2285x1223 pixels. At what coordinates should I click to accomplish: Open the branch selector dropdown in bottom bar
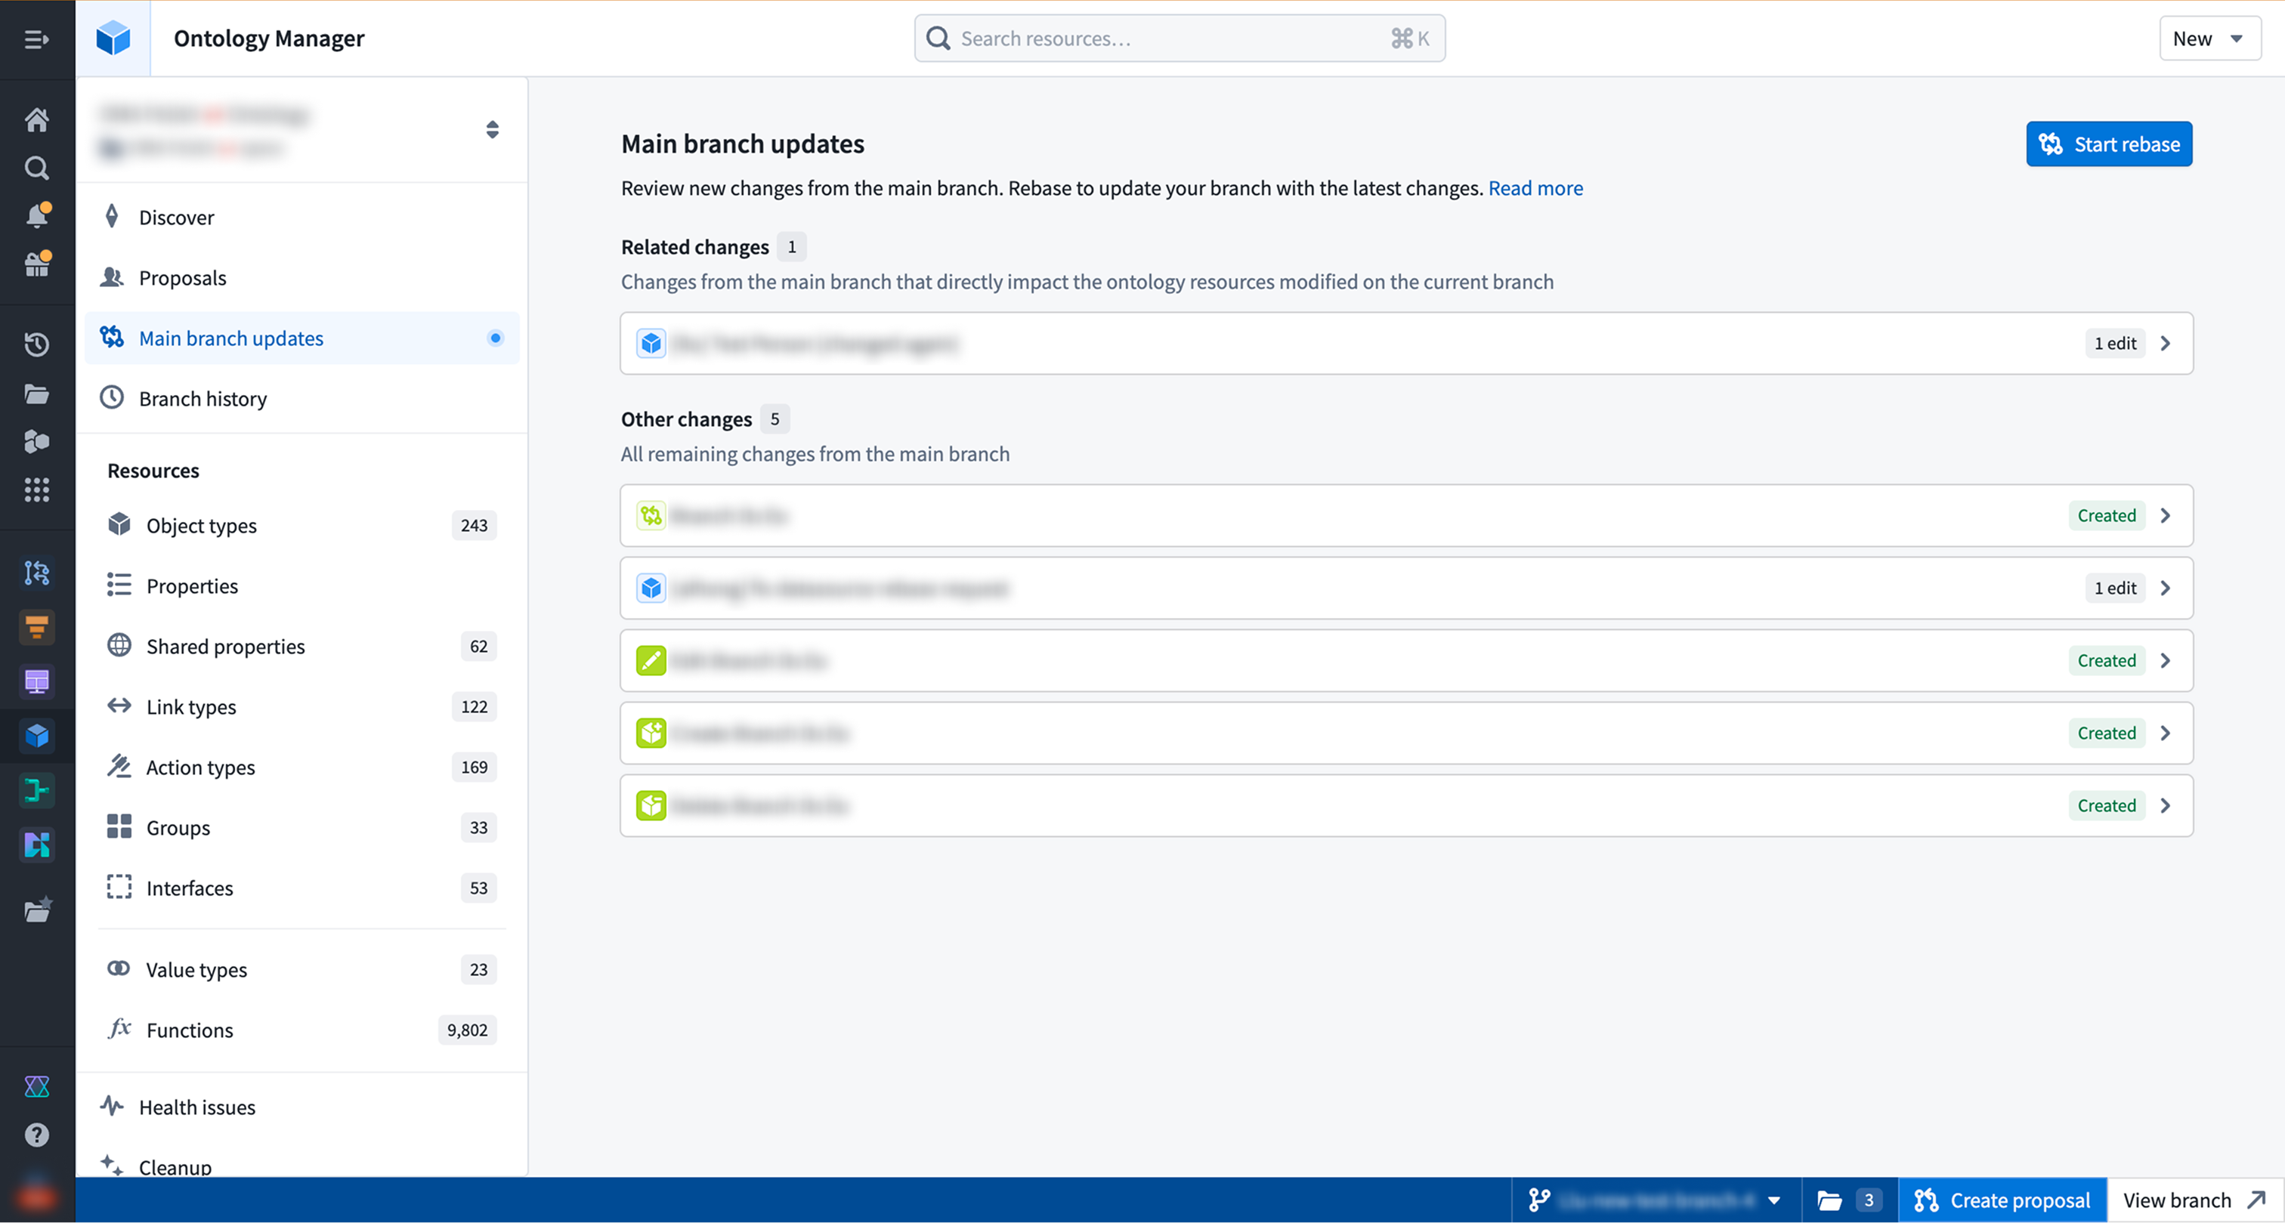coord(1656,1200)
